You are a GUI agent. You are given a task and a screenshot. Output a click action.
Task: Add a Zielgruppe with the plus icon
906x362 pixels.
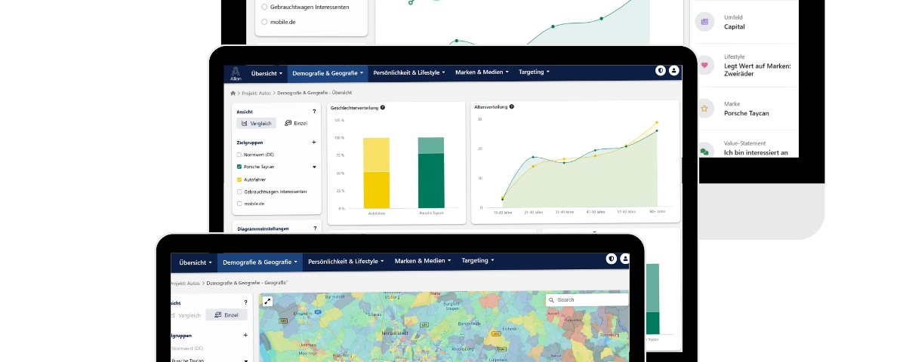coord(314,142)
